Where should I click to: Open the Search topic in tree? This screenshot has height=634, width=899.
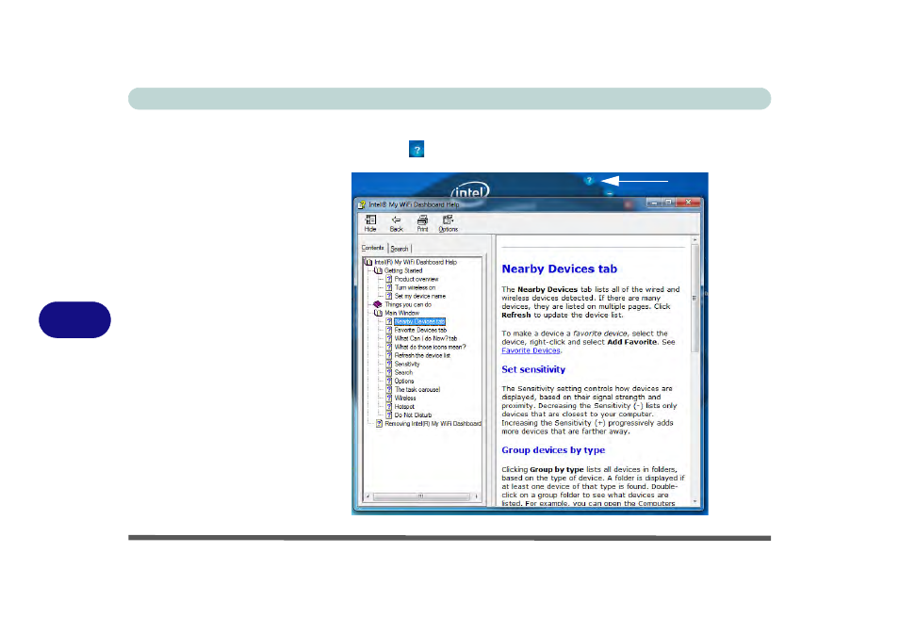pyautogui.click(x=403, y=373)
